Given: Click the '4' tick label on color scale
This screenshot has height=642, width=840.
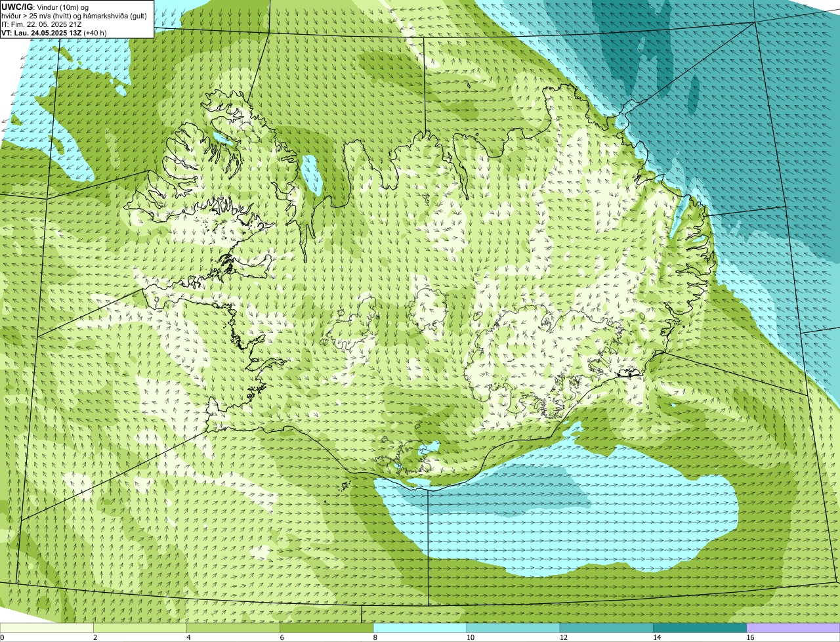Looking at the screenshot, I should click(188, 637).
